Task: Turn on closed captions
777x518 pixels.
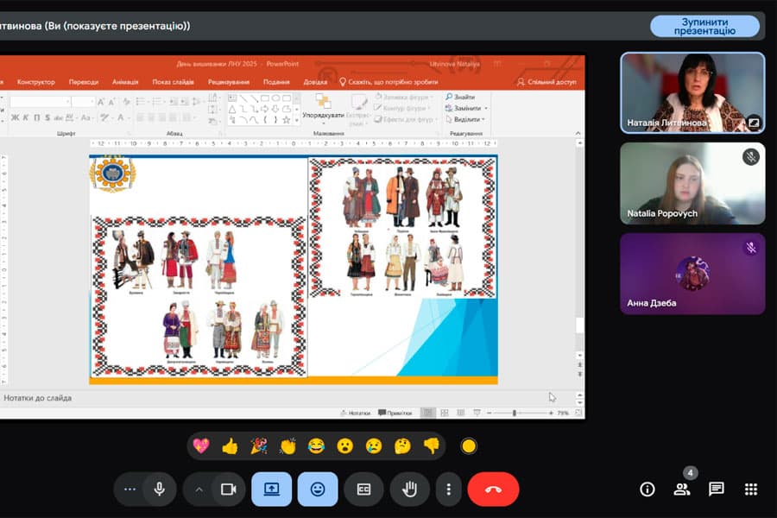Action: point(363,490)
